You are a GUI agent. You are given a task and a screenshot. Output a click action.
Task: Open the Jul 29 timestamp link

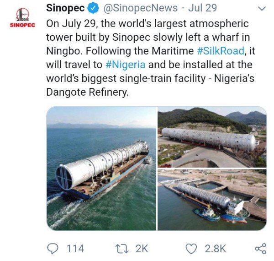(x=202, y=8)
